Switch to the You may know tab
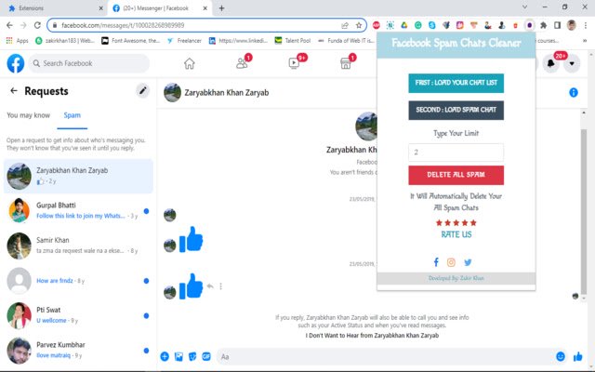Viewport: 595px width, 372px height. [29, 115]
